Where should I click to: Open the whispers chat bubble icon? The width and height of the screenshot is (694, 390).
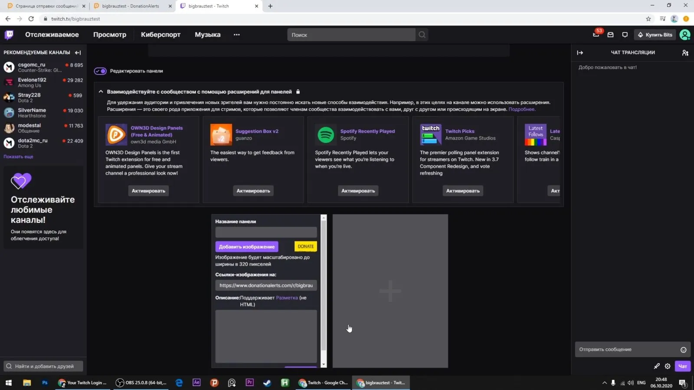[625, 35]
